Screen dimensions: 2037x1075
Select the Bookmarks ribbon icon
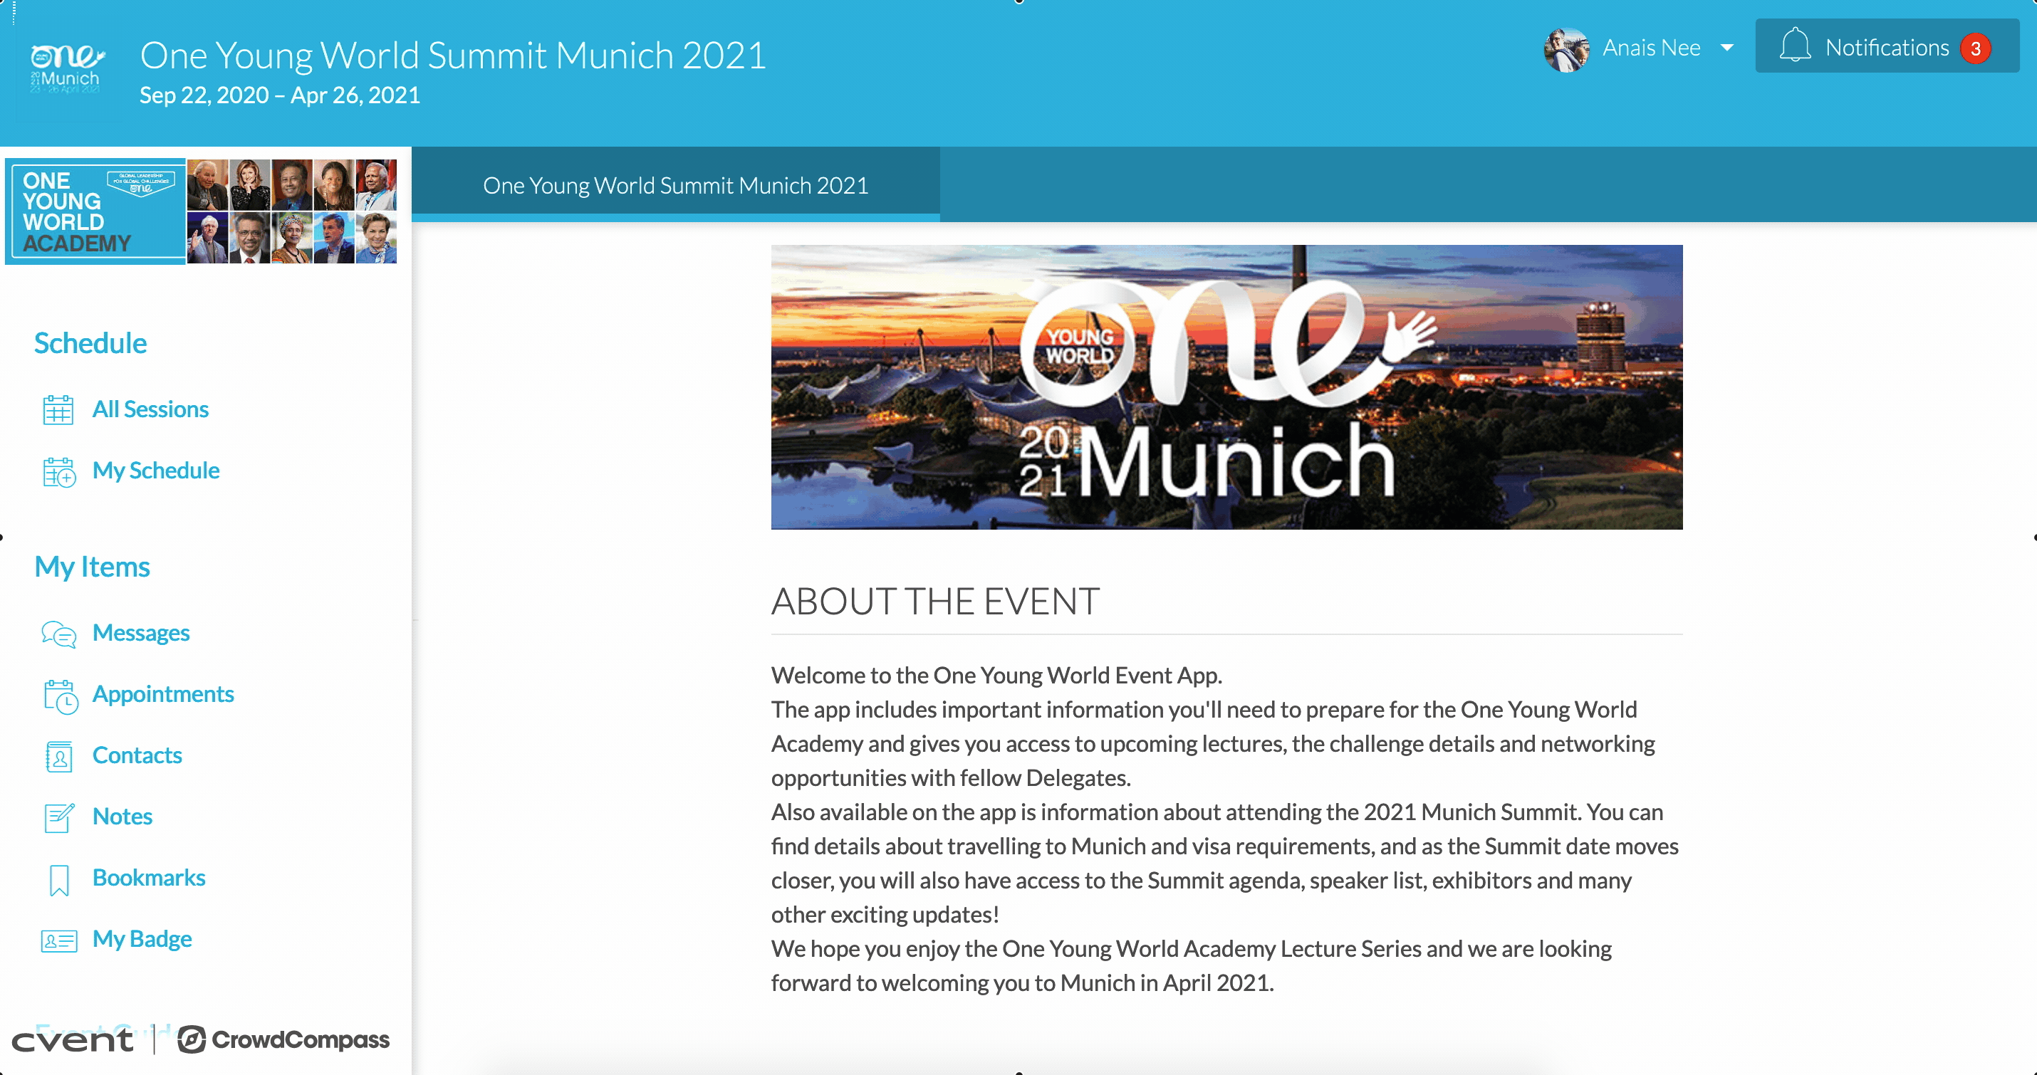coord(59,880)
